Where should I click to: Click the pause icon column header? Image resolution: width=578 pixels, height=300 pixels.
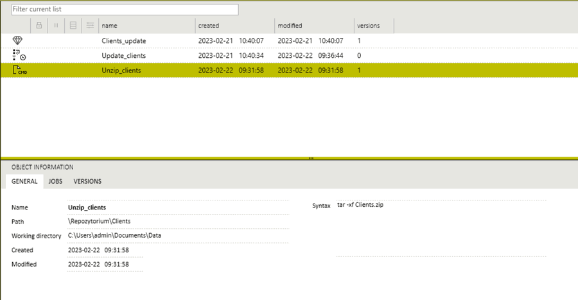(x=56, y=26)
